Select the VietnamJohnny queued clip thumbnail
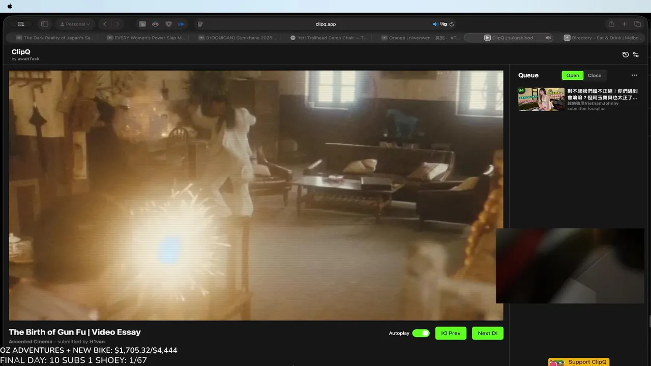This screenshot has width=651, height=366. point(541,99)
